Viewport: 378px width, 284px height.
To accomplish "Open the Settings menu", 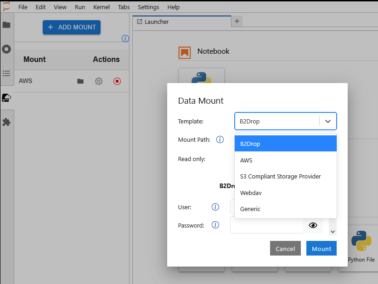I will pos(148,7).
